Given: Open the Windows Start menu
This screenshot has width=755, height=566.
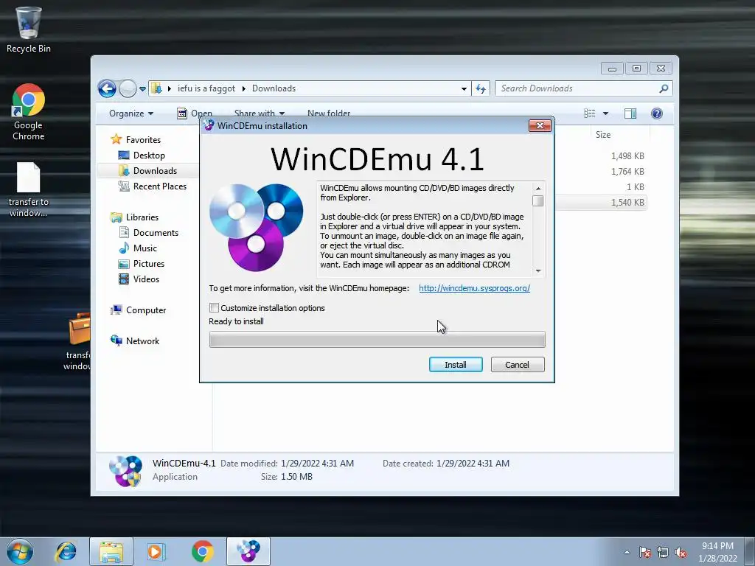Looking at the screenshot, I should coord(20,551).
